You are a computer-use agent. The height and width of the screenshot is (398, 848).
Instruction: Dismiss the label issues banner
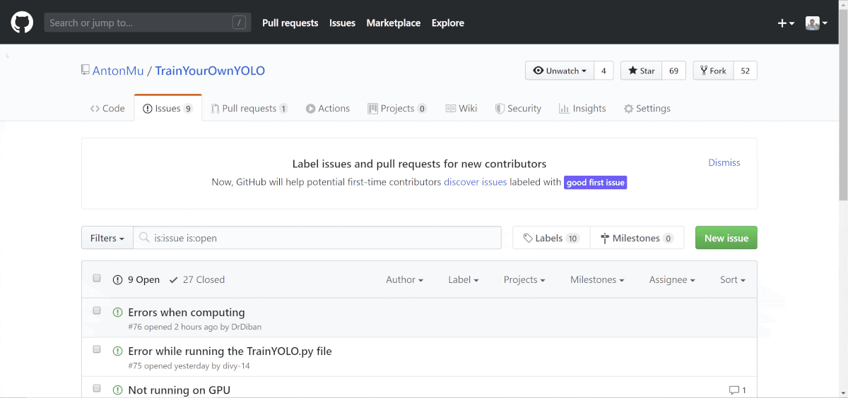tap(724, 163)
